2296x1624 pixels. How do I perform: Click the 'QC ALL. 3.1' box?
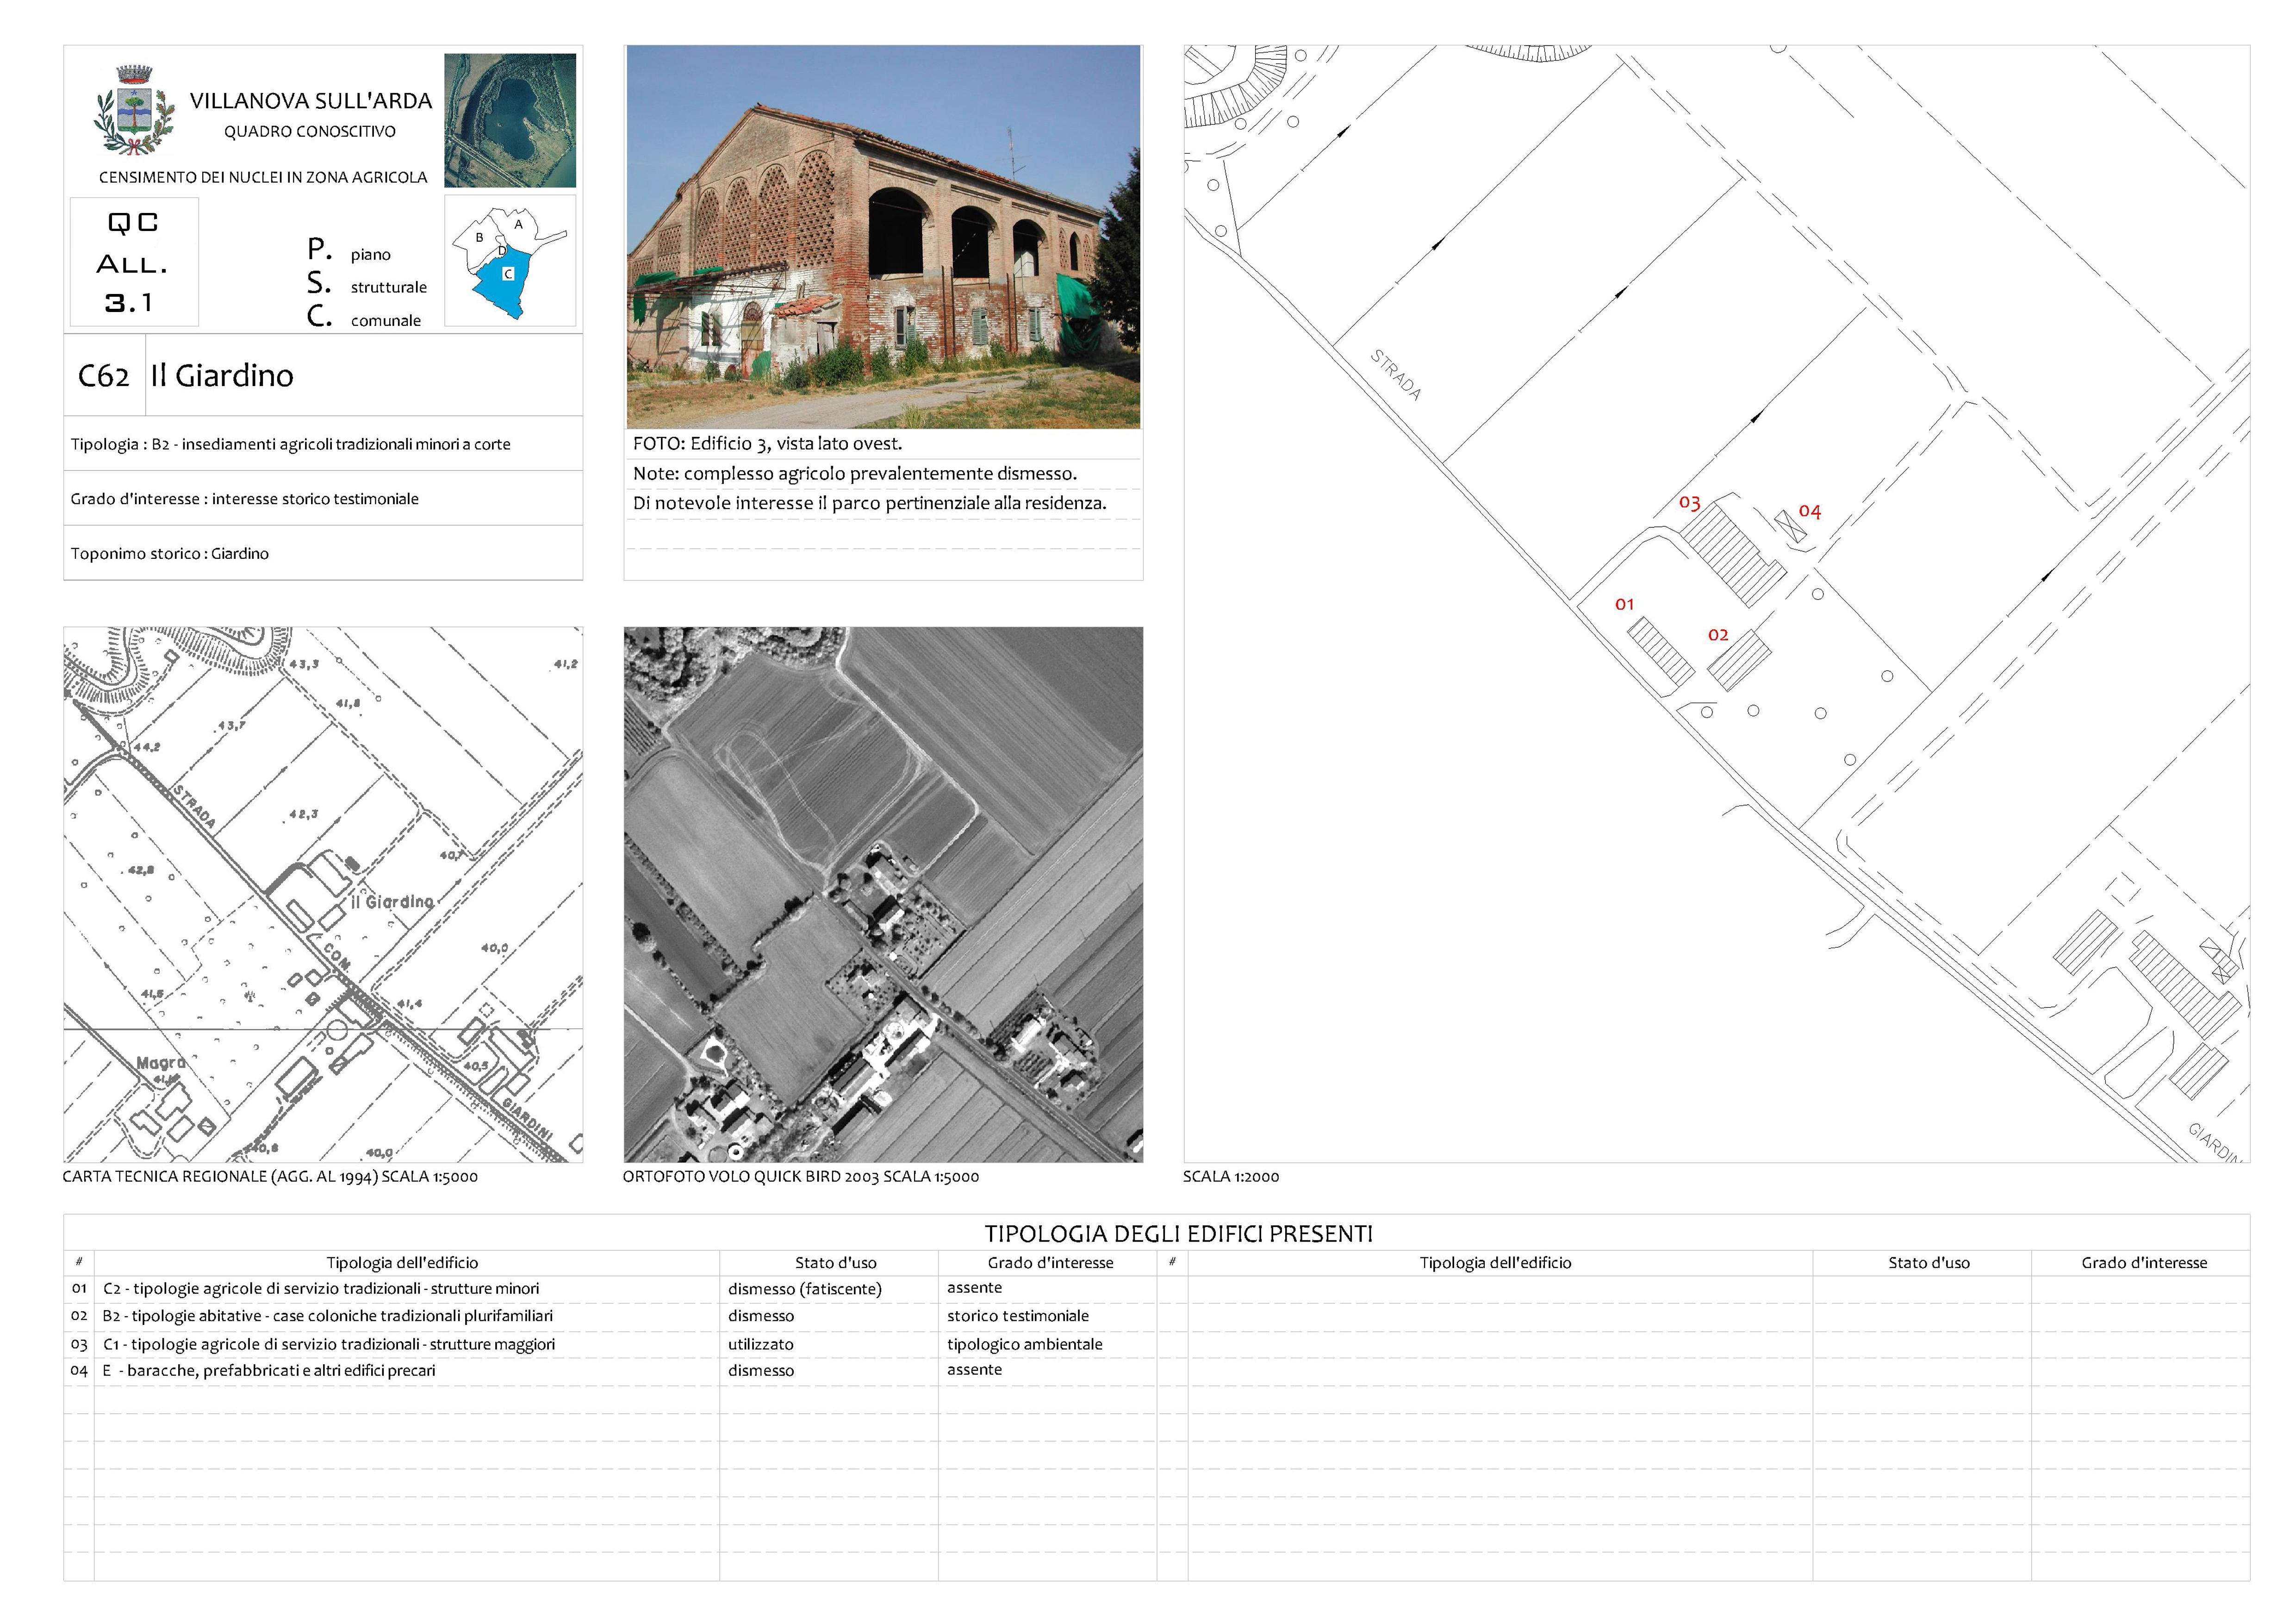(134, 262)
